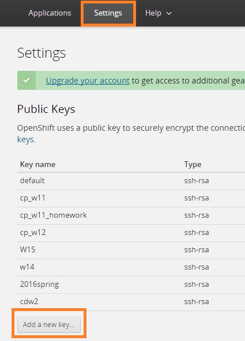Select the cdw2 key row
Screen dimensions: 245x341
point(131,302)
